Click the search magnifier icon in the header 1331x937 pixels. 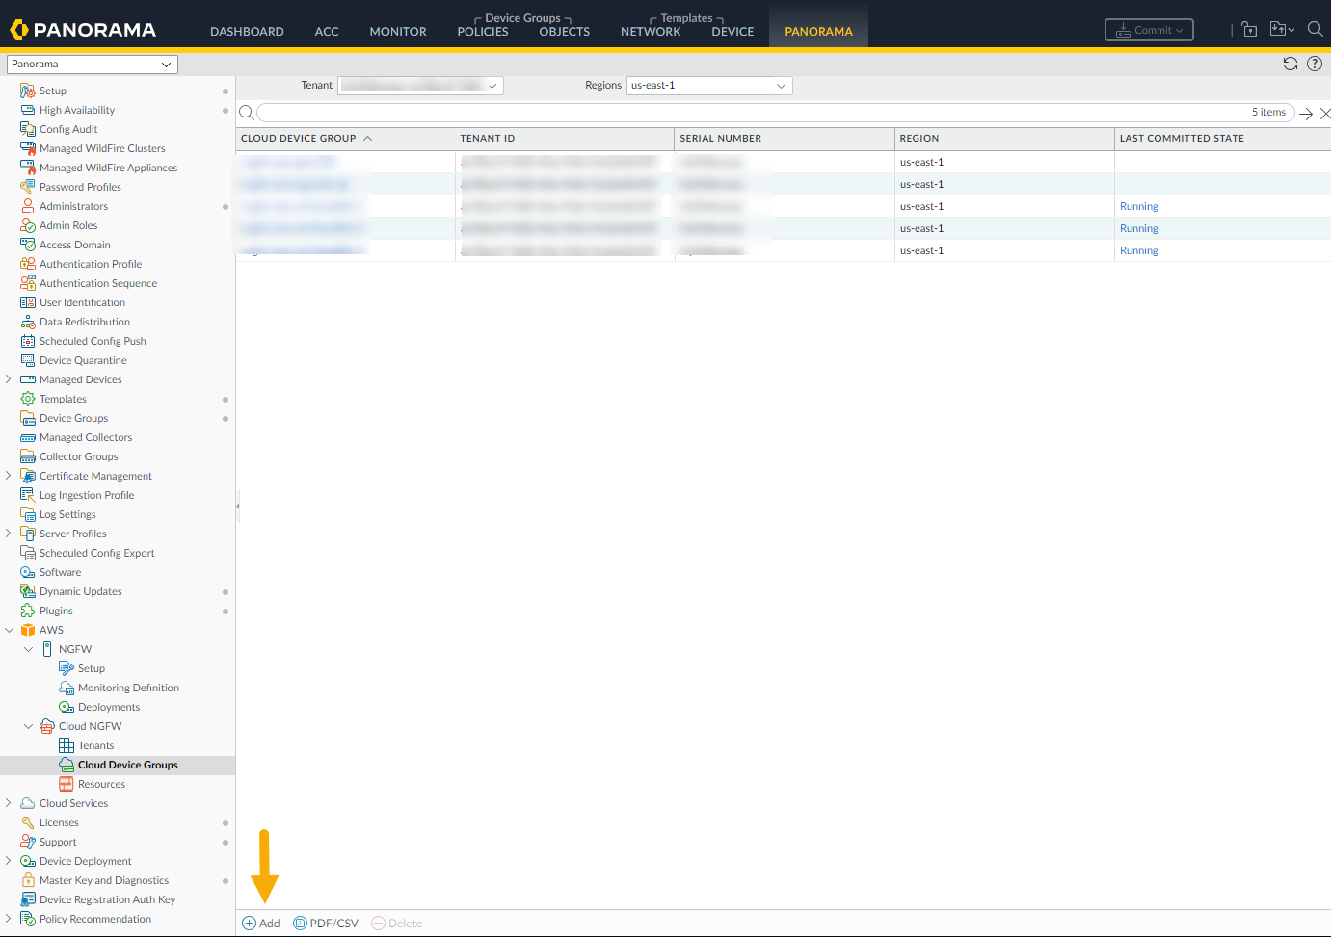1315,29
